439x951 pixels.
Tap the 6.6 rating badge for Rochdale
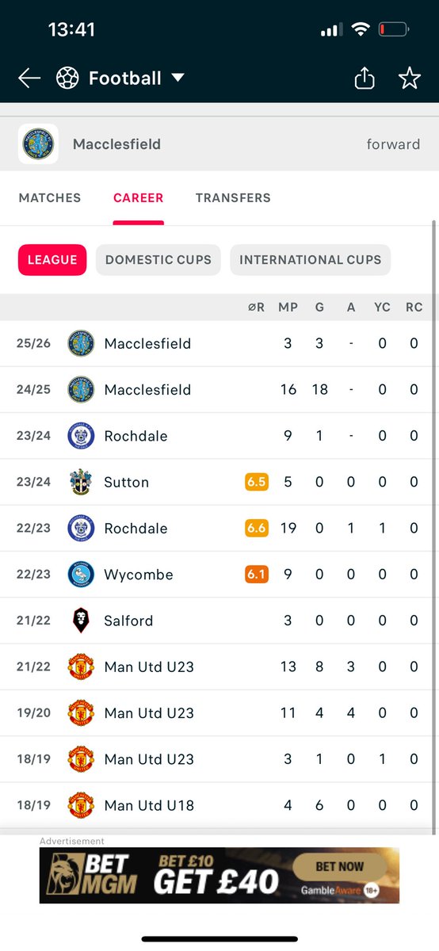[x=256, y=529]
